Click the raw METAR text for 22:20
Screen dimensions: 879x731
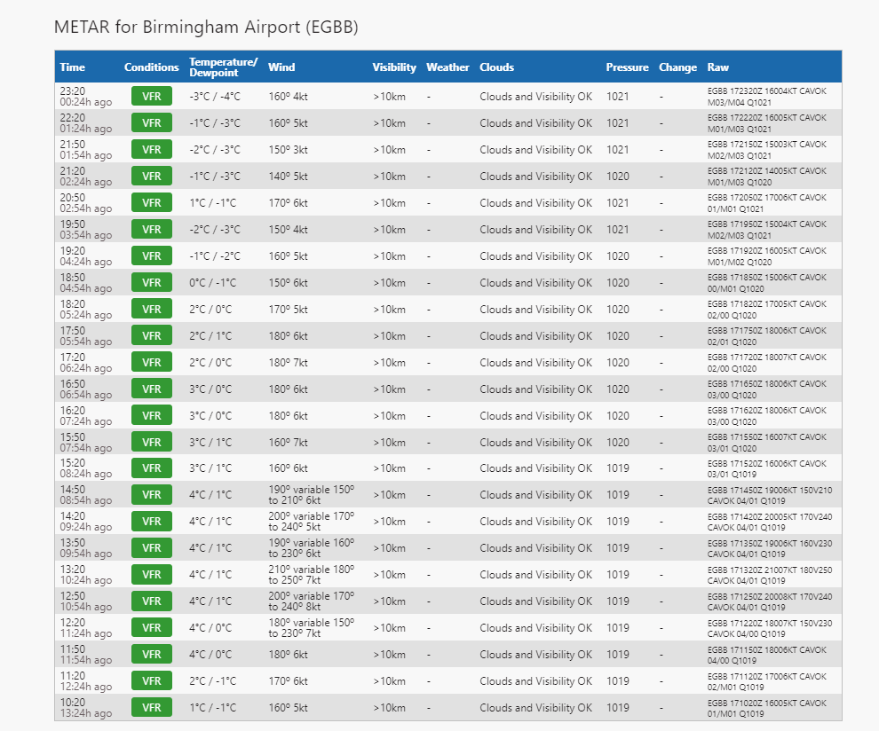pyautogui.click(x=766, y=123)
